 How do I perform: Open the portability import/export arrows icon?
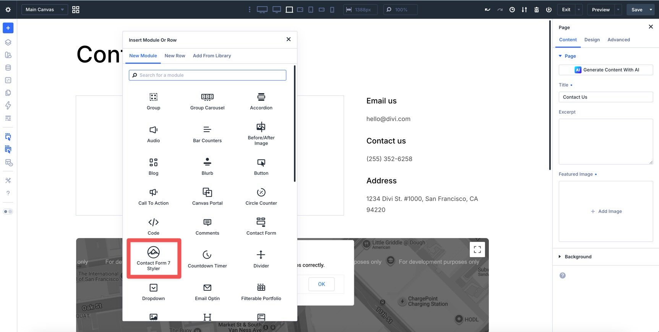click(x=524, y=10)
